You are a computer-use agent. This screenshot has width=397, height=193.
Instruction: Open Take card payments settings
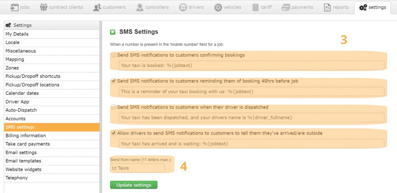(52, 144)
